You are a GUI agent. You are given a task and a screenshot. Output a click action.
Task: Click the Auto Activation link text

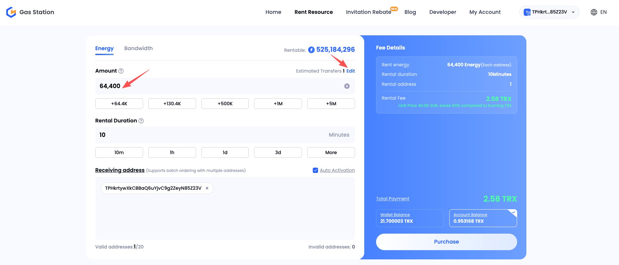pyautogui.click(x=337, y=170)
